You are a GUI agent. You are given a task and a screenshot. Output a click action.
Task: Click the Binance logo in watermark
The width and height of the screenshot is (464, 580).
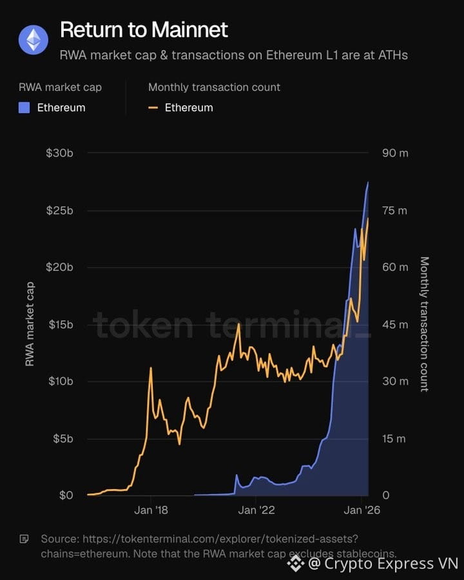(296, 564)
